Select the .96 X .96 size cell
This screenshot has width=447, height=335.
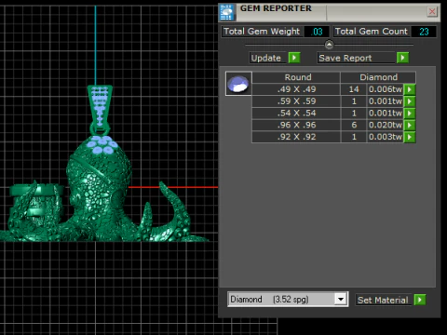(296, 125)
